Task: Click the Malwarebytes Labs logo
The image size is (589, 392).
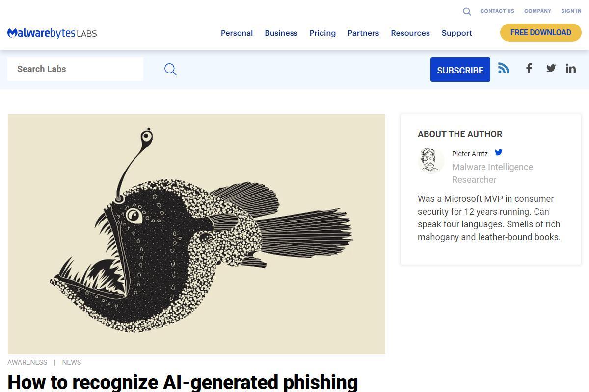Action: click(x=52, y=33)
